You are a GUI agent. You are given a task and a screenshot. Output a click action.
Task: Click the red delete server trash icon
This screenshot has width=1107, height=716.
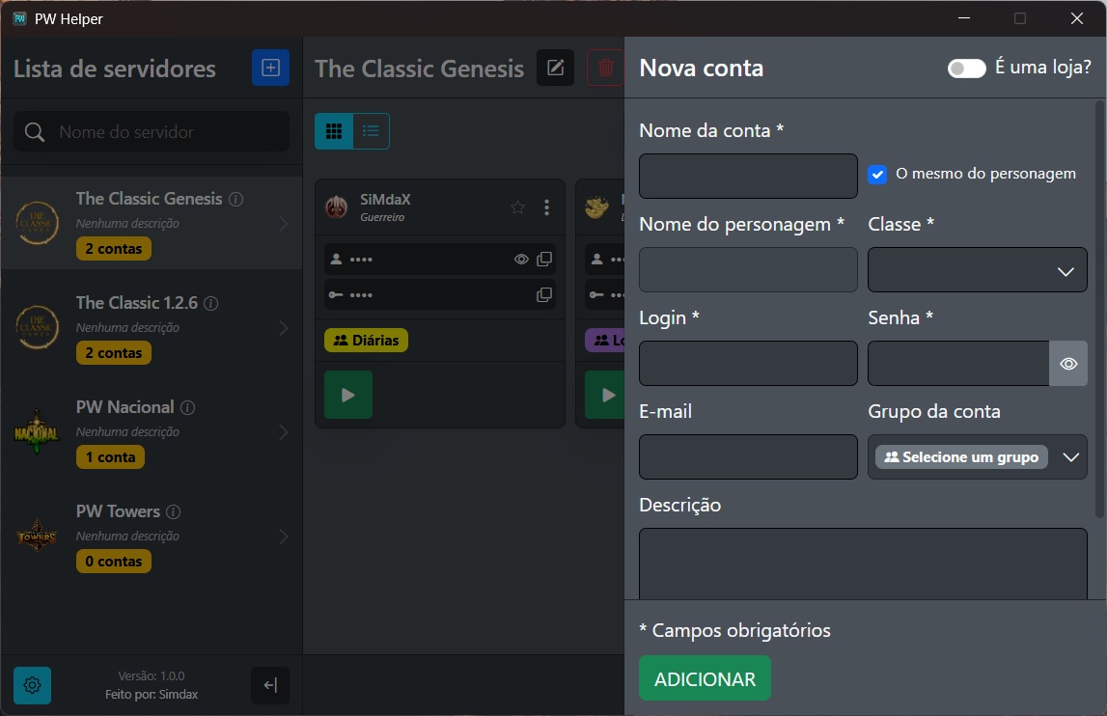coord(606,68)
